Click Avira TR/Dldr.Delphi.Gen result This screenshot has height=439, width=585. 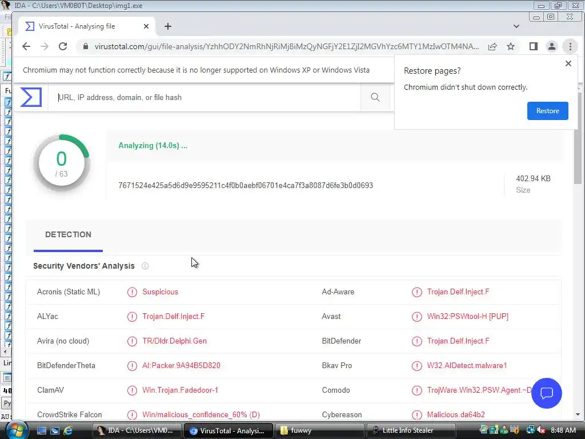coord(174,341)
